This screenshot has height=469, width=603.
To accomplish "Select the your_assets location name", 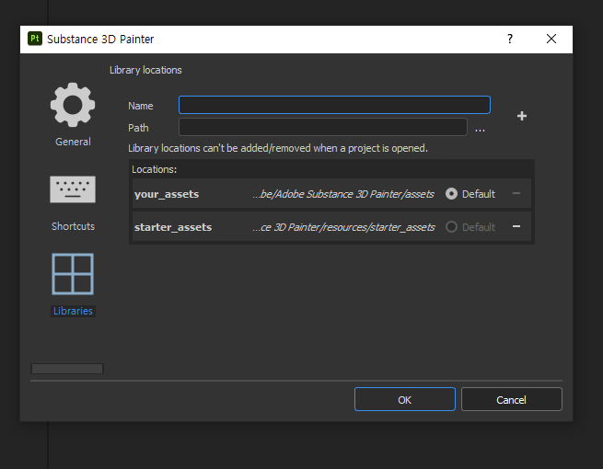I will click(167, 194).
